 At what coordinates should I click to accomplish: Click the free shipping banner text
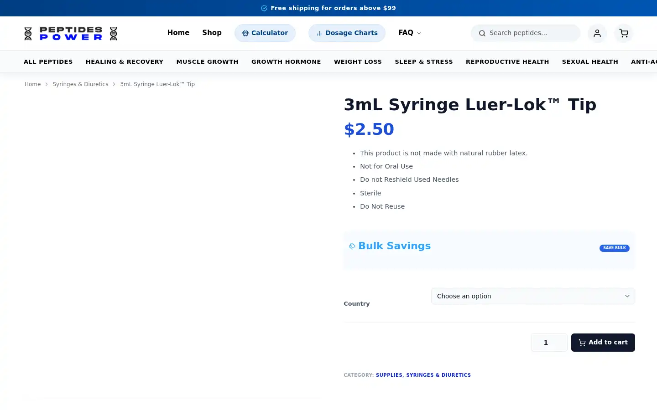tap(333, 8)
